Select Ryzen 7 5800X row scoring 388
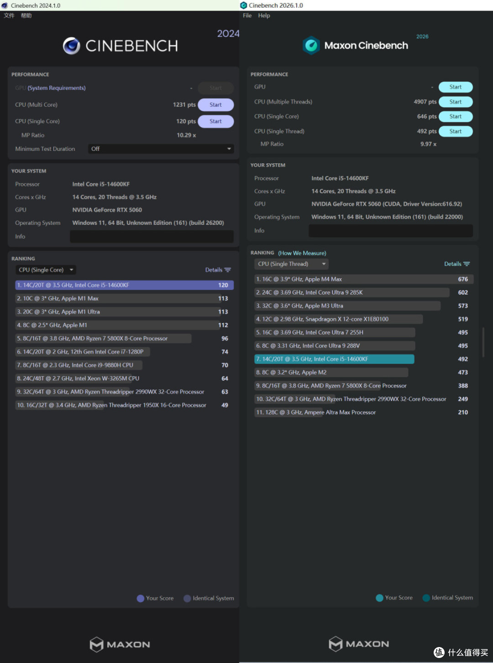The height and width of the screenshot is (663, 493). [364, 386]
